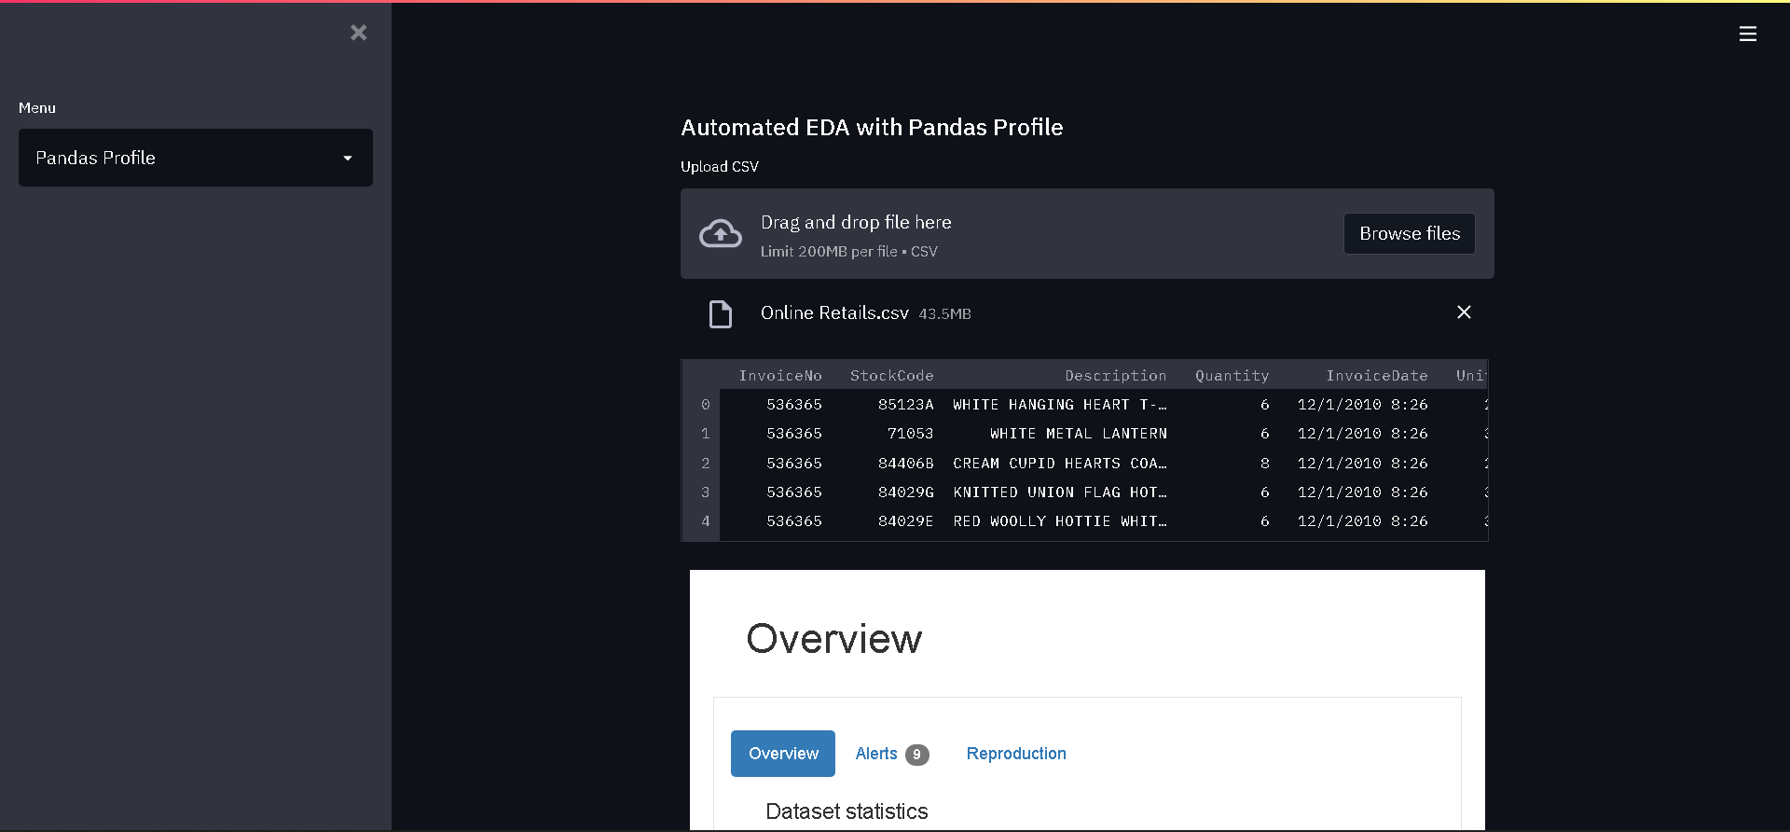1790x832 pixels.
Task: Open the hamburger menu icon
Action: pos(1748,34)
